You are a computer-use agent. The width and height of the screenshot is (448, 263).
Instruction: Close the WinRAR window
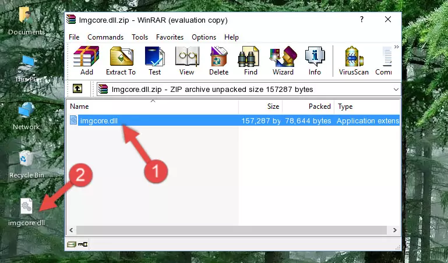pos(388,19)
